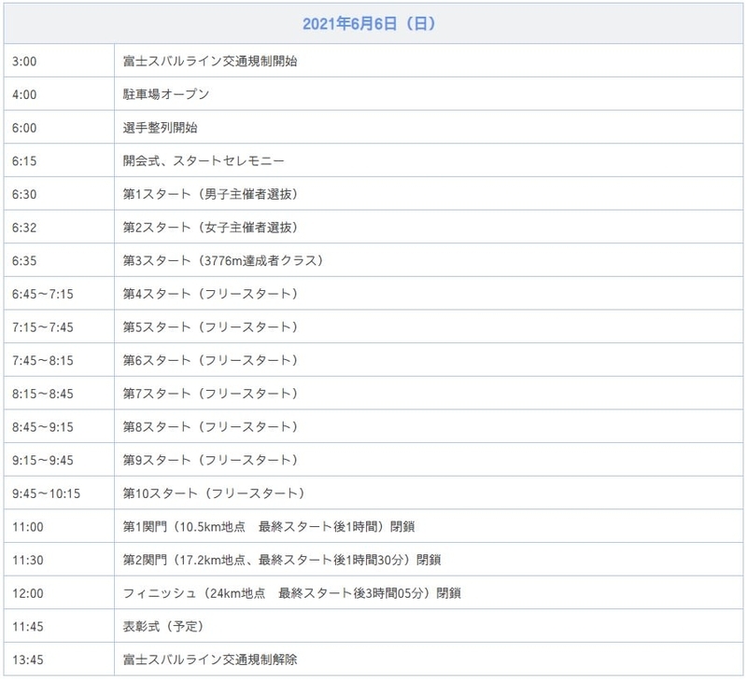Select the 4:00 time cell
The image size is (747, 680).
tap(59, 94)
